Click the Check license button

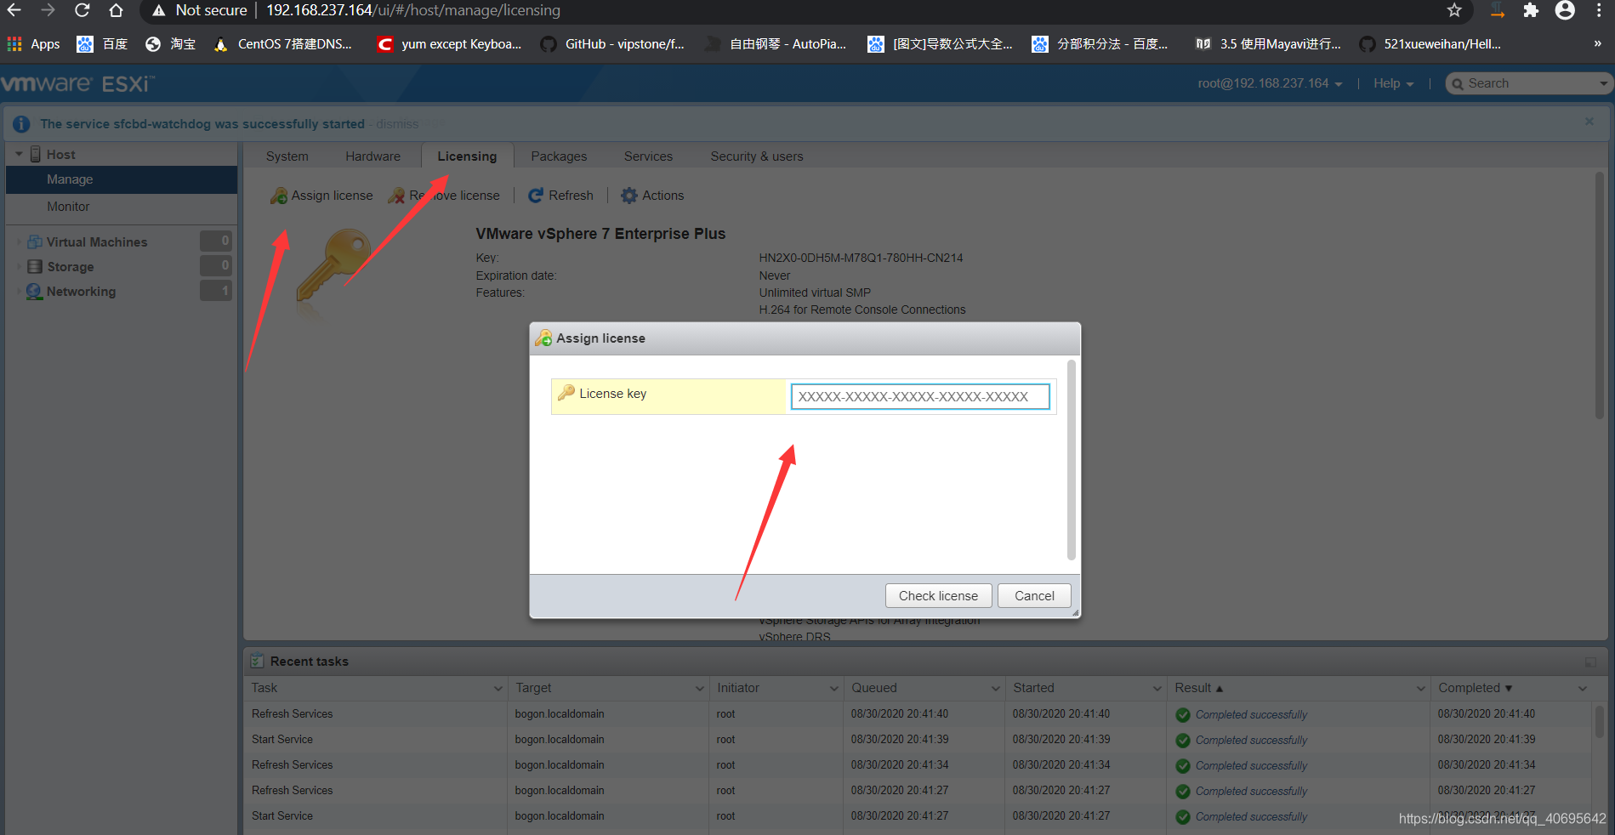[x=938, y=596]
